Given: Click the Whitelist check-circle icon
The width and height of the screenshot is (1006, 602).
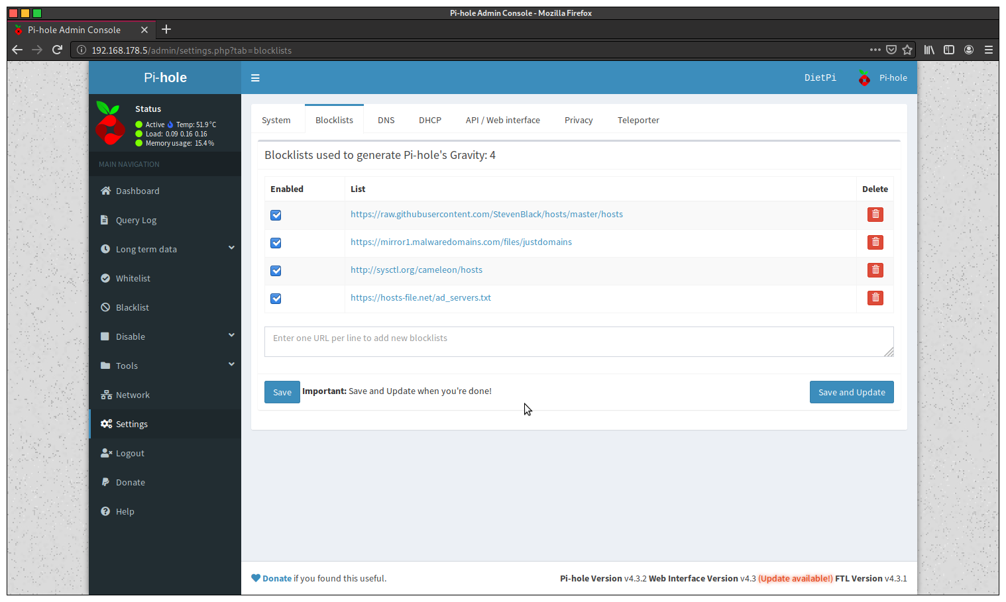Looking at the screenshot, I should 105,278.
